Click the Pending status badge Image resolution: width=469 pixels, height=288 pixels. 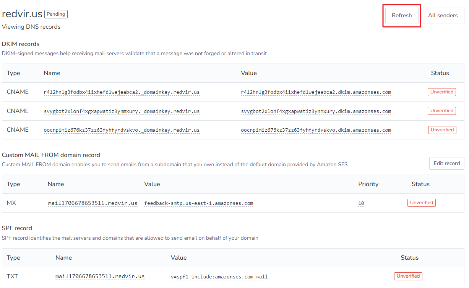coord(56,14)
